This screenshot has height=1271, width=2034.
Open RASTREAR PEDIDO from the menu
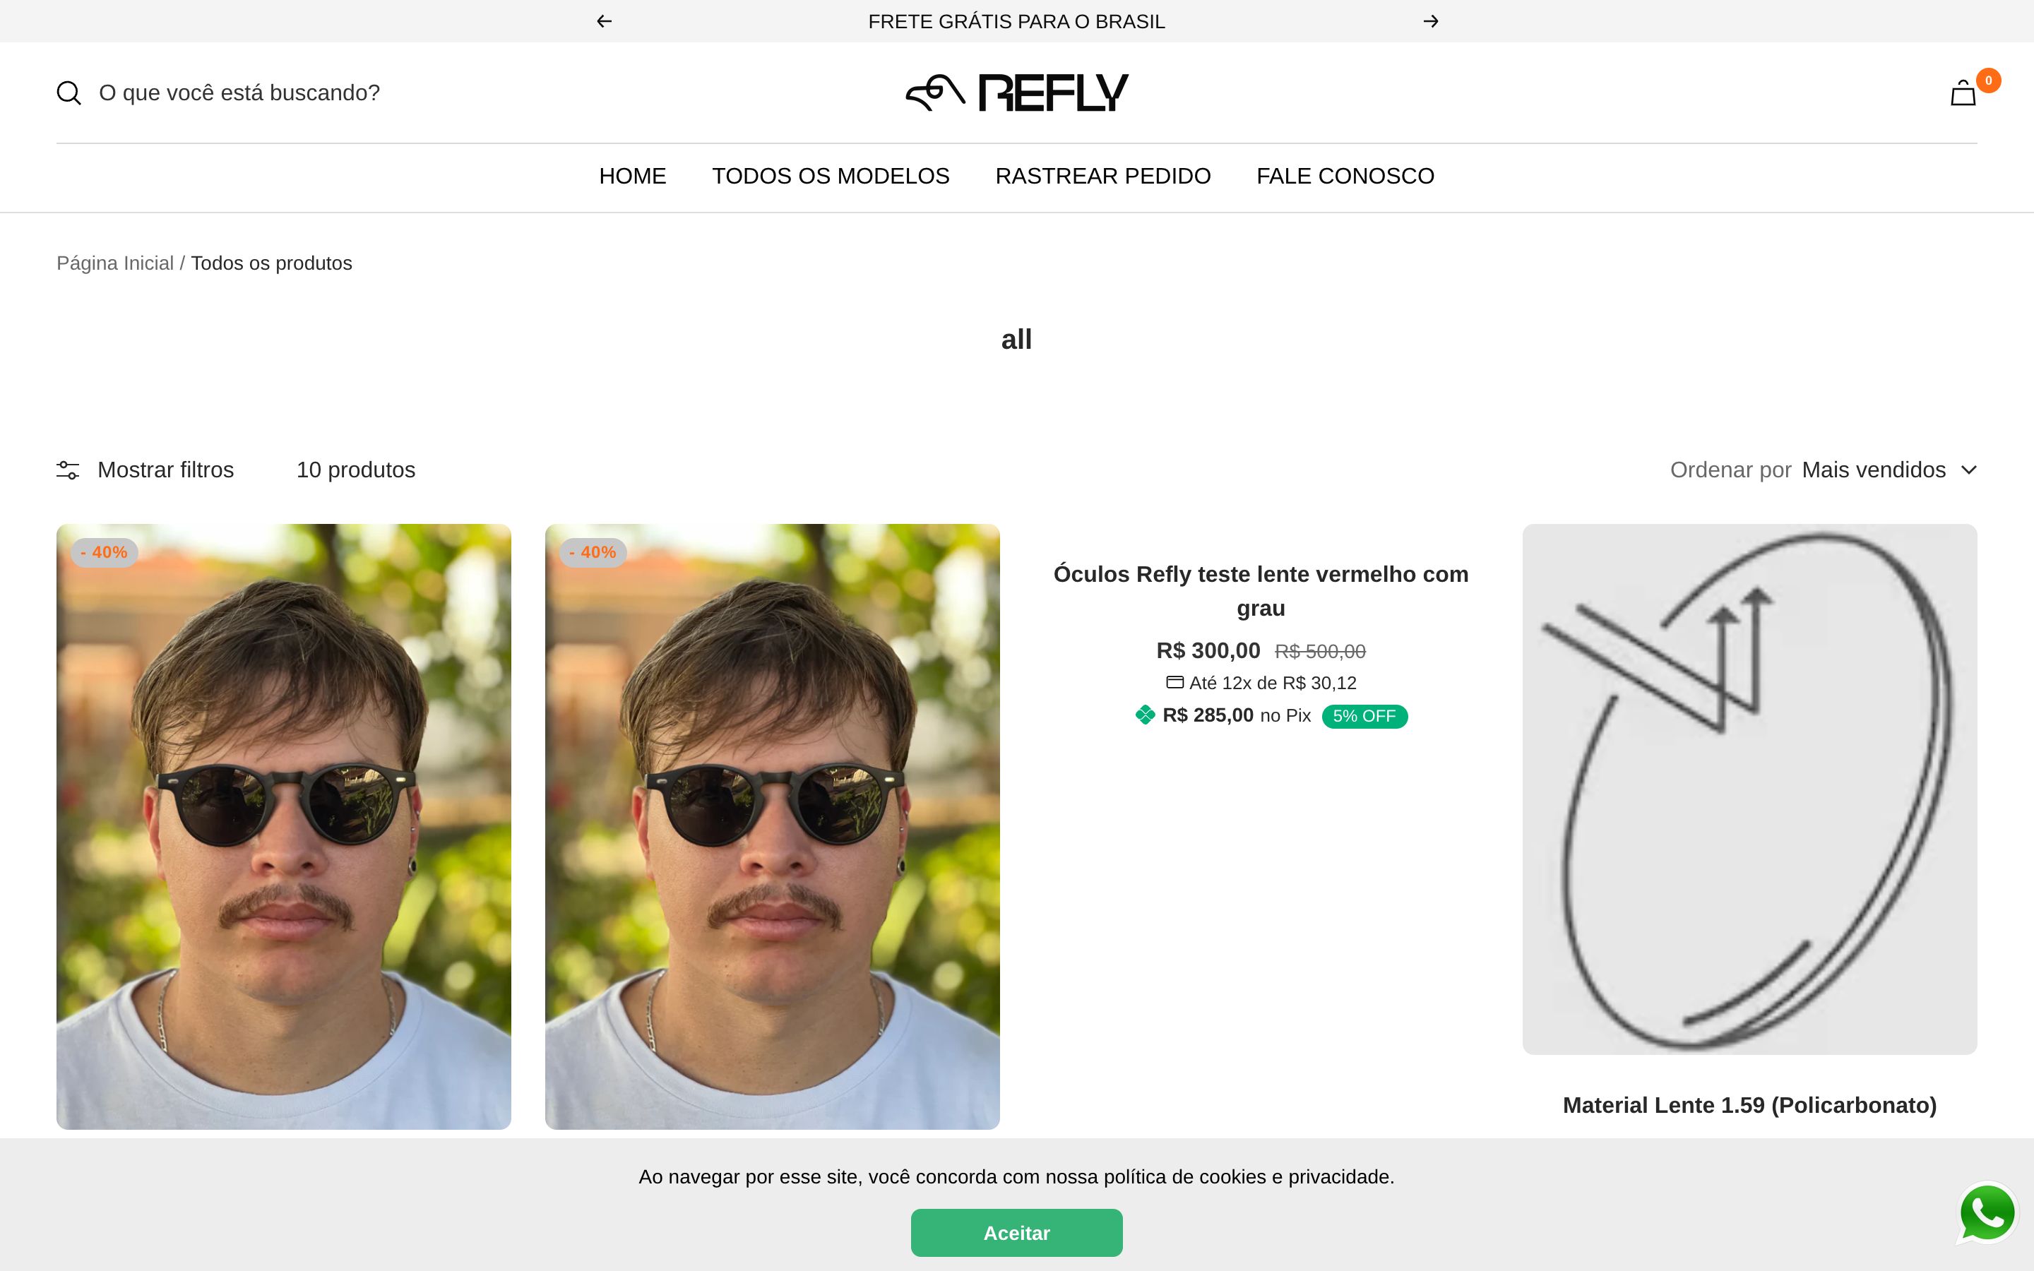(x=1102, y=176)
